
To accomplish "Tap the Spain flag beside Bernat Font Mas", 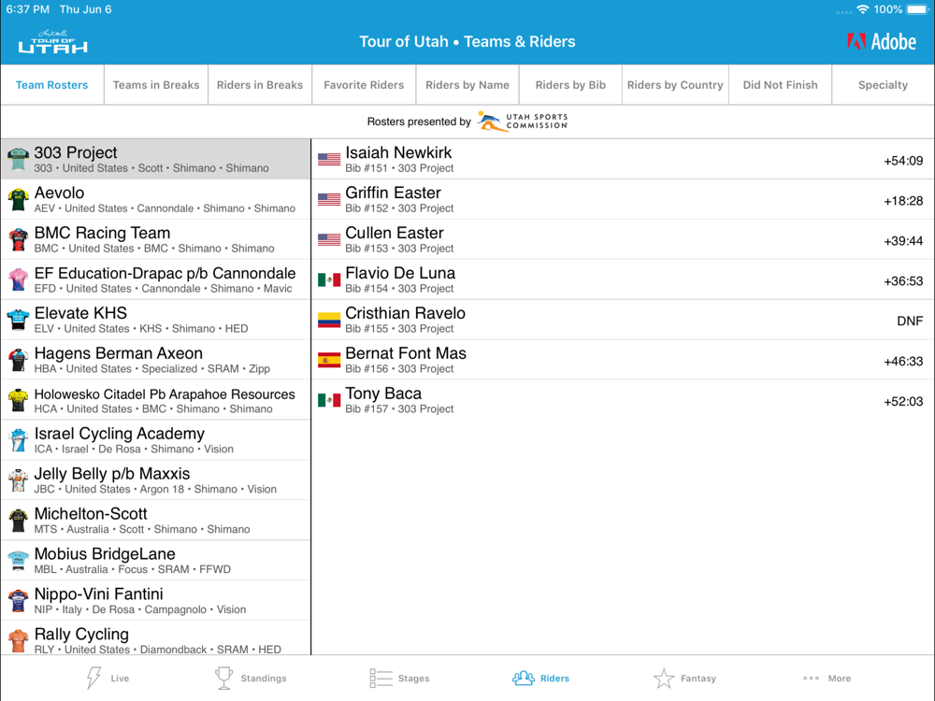I will (329, 360).
